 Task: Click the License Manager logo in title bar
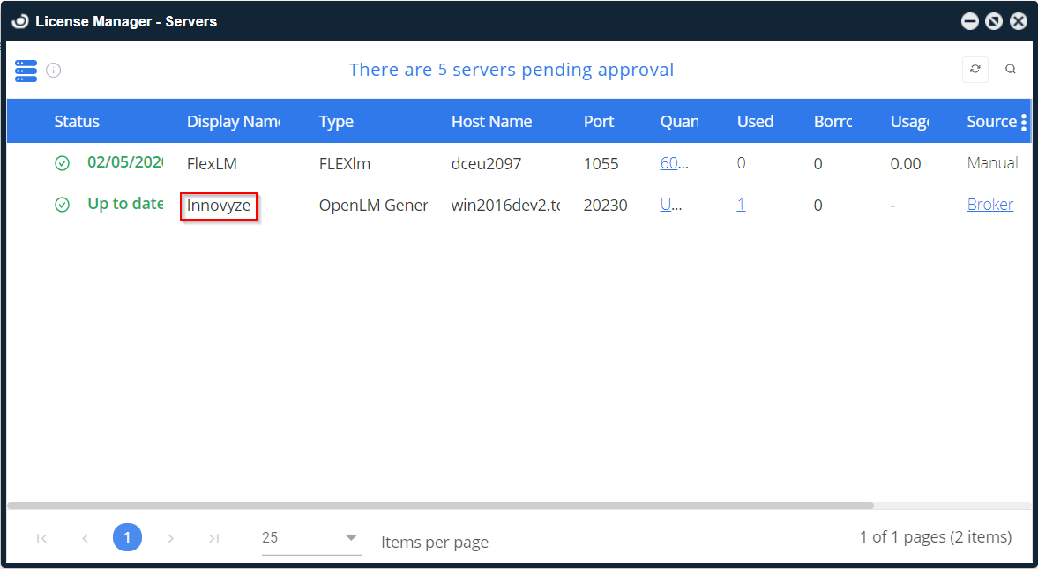coord(19,21)
